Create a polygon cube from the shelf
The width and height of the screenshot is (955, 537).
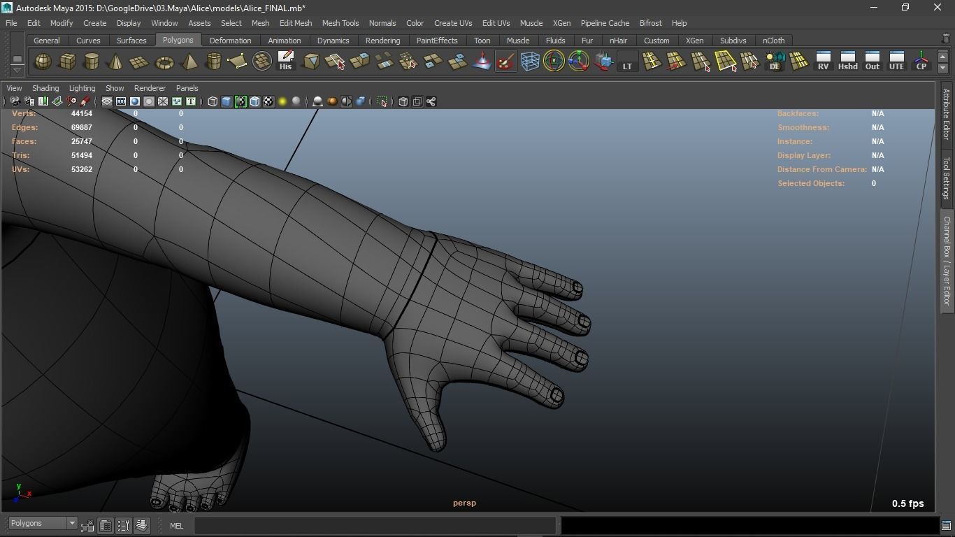coord(67,62)
